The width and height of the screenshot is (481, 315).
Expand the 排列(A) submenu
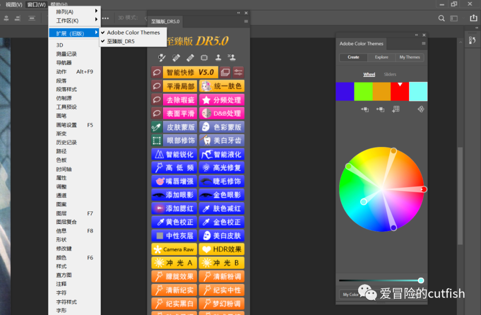tap(74, 12)
